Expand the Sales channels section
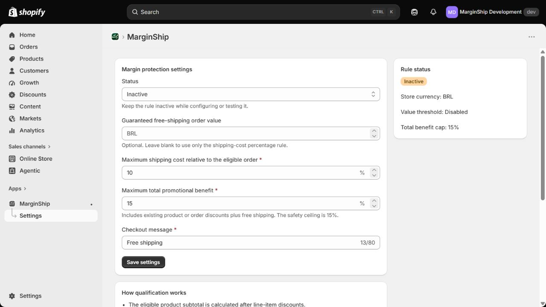This screenshot has height=307, width=546. click(x=30, y=146)
